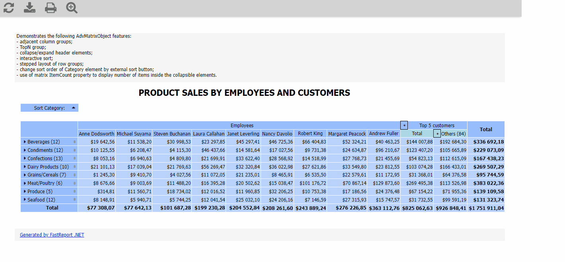Click the sort icon in the Dairy Products row
This screenshot has width=565, height=262.
[x=74, y=167]
